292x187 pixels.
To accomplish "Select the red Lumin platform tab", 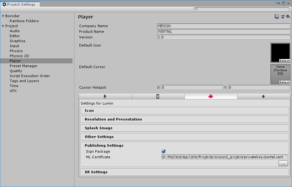I will 211,96.
